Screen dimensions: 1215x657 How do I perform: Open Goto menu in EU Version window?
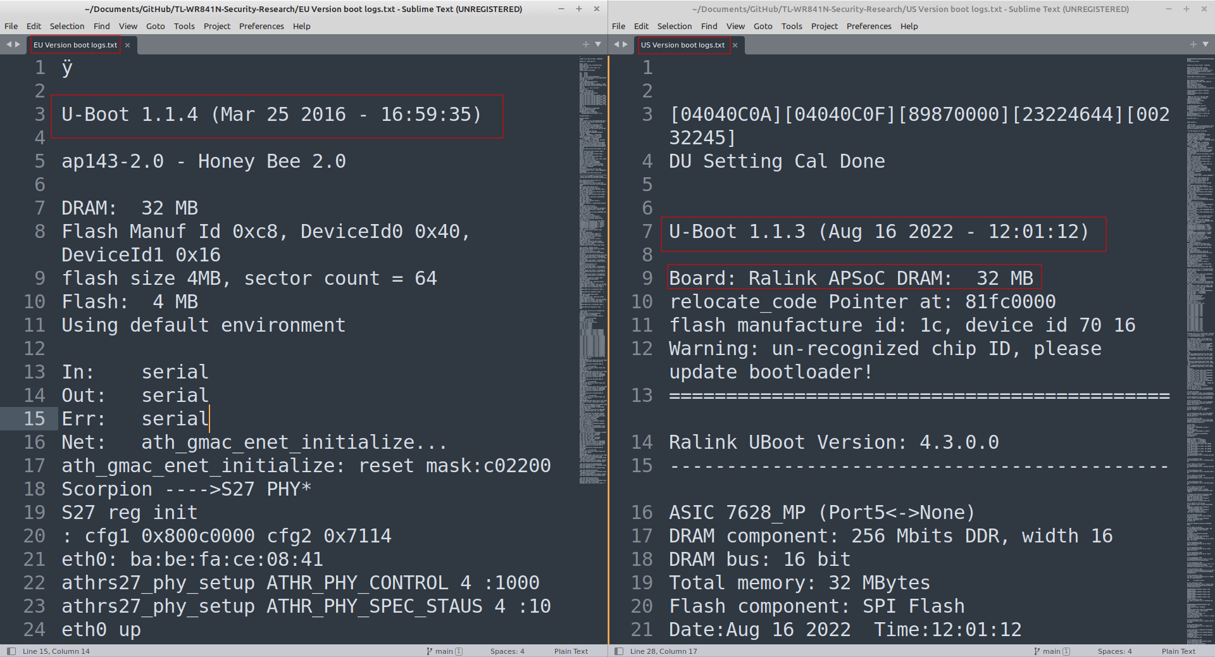click(x=156, y=26)
